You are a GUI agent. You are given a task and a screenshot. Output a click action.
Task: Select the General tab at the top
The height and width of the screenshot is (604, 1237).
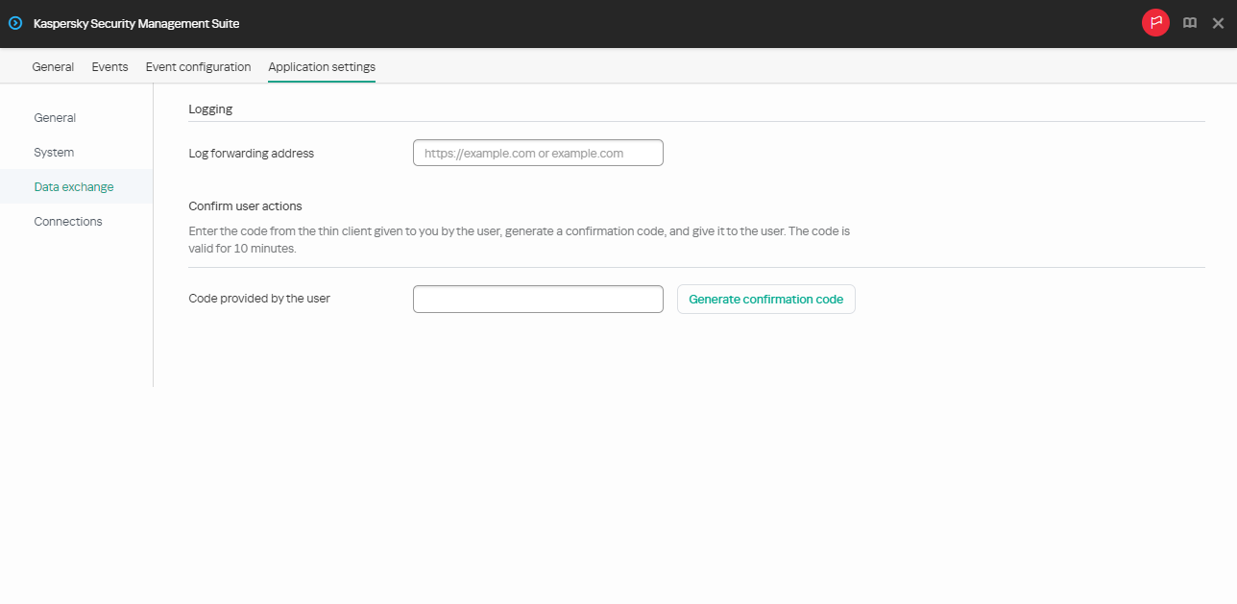click(53, 66)
